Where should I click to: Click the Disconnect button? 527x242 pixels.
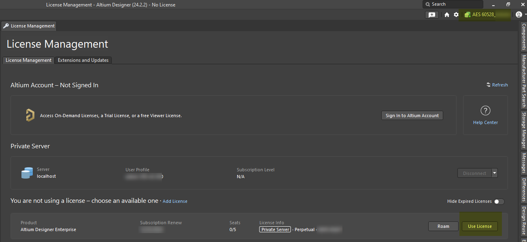point(474,173)
